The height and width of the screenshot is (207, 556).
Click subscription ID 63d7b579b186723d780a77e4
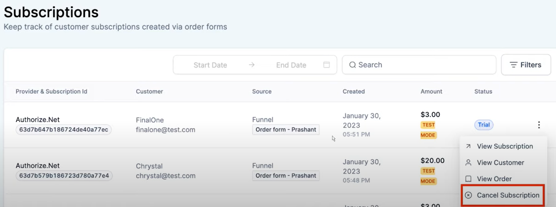[x=64, y=175]
